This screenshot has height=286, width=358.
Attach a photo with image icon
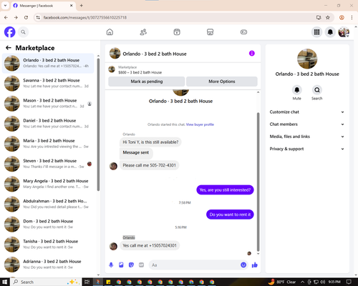click(121, 265)
